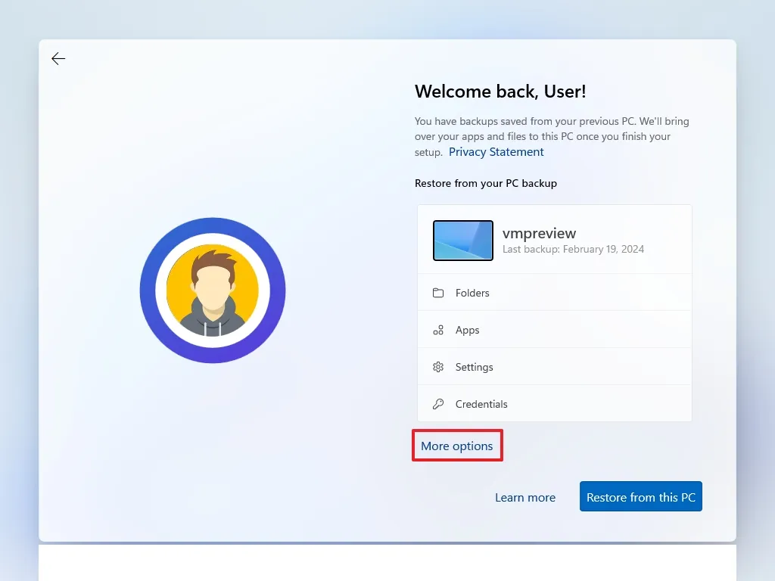Select the vmpreview backup entry

(x=555, y=240)
